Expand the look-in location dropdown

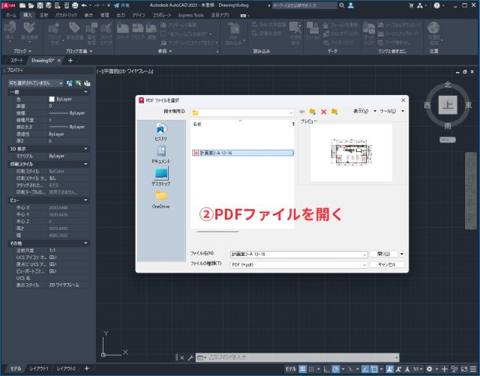(x=289, y=112)
